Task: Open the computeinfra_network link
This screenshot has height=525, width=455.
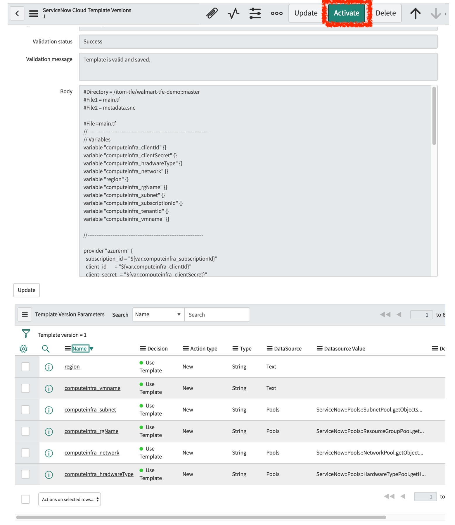Action: (x=92, y=452)
